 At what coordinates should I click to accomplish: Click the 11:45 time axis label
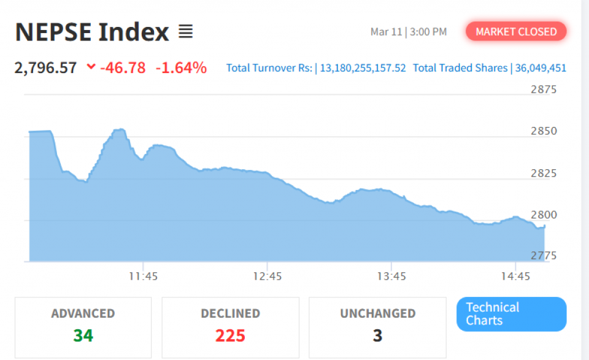click(143, 277)
